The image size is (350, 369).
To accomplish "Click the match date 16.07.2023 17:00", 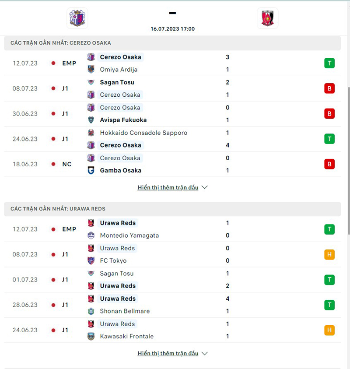I will [x=172, y=28].
